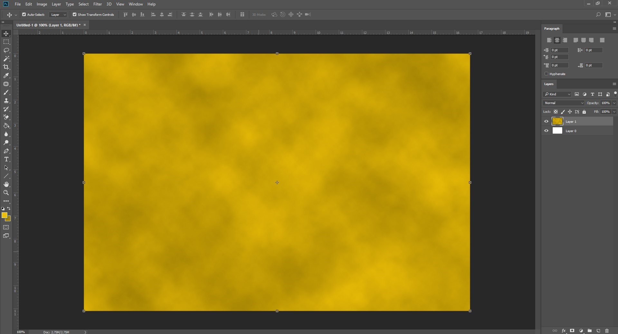
Task: Lock transparent pixels of layer
Action: click(556, 112)
